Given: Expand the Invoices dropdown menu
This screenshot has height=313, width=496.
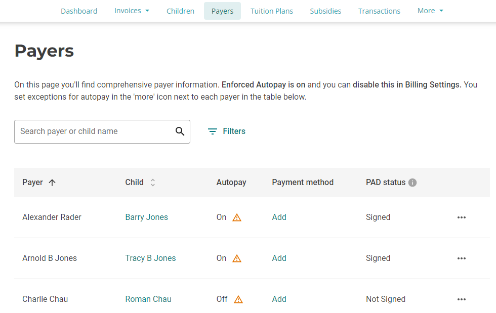Looking at the screenshot, I should point(132,10).
